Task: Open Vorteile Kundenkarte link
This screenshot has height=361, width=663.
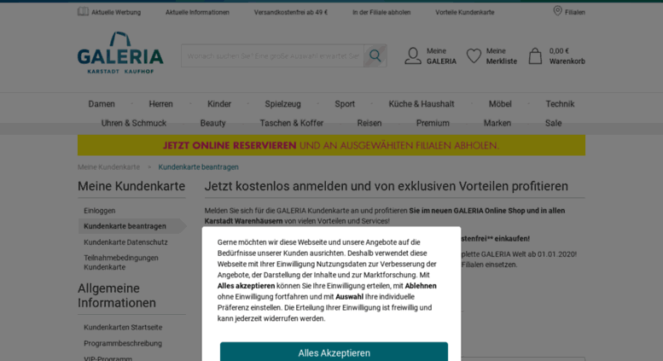Action: 465,12
